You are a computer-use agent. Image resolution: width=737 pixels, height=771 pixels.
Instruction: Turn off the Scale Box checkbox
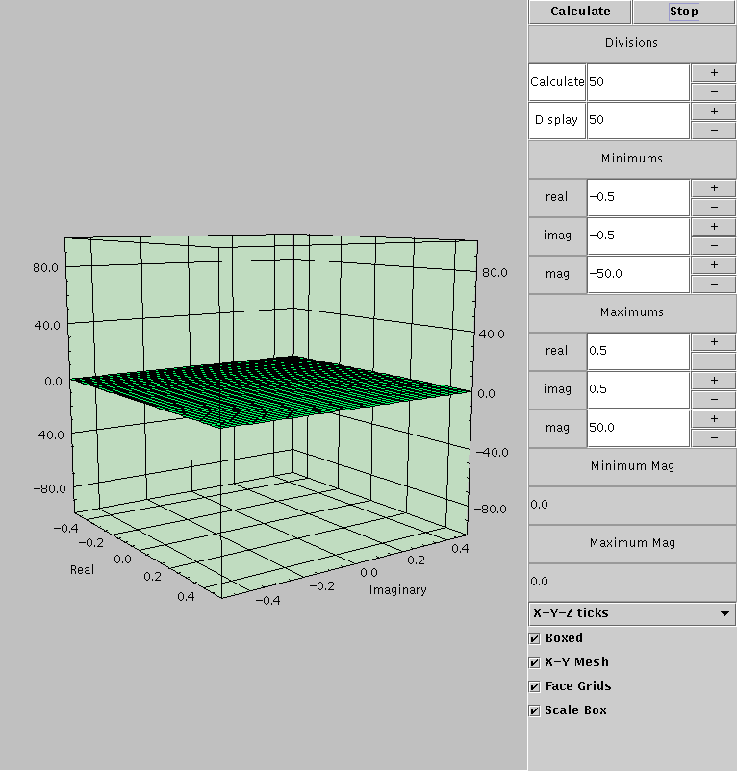535,711
